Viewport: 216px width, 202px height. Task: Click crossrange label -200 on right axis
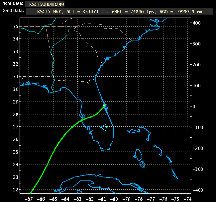(198, 148)
